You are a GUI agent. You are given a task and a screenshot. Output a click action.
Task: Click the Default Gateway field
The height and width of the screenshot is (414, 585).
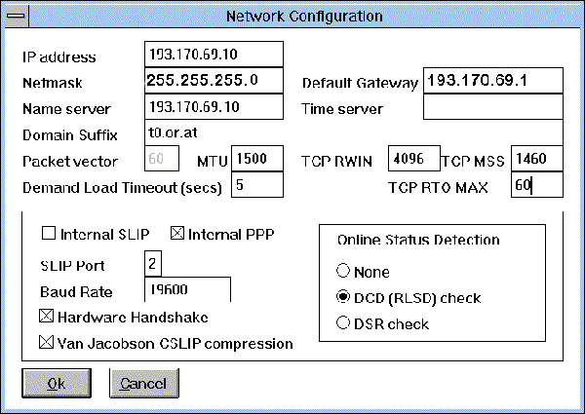pos(494,82)
